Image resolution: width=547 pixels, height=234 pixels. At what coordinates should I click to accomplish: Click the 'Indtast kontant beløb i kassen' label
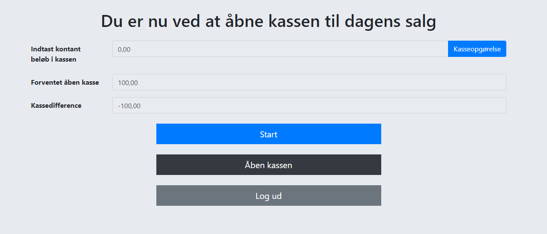[56, 54]
